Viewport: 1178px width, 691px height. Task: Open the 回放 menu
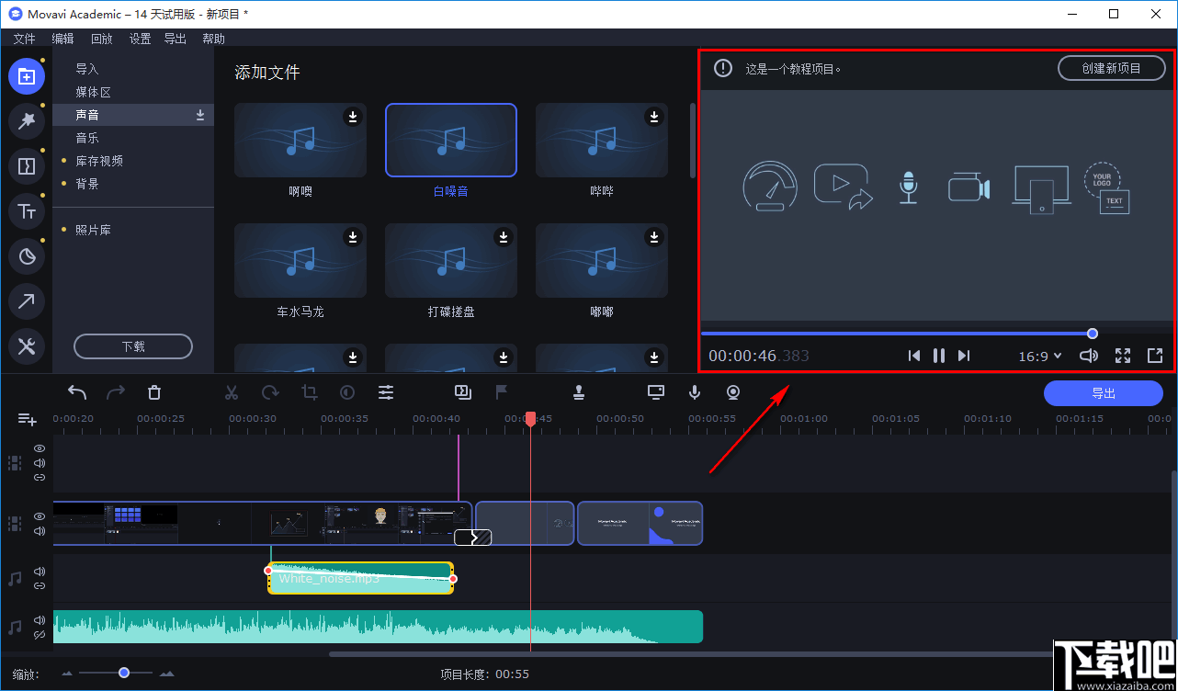(x=101, y=39)
